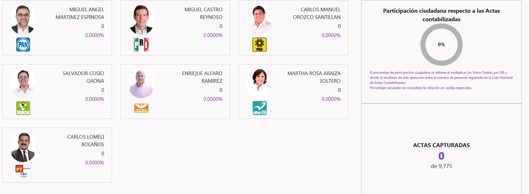The image size is (529, 194).
Task: Click the Movimiento Ciudadano logo
Action: pyautogui.click(x=141, y=108)
